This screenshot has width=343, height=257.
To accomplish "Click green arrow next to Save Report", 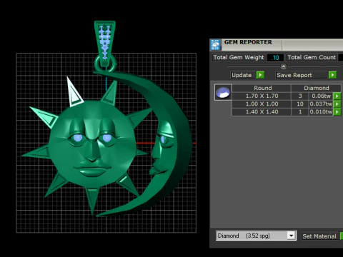I will [332, 75].
